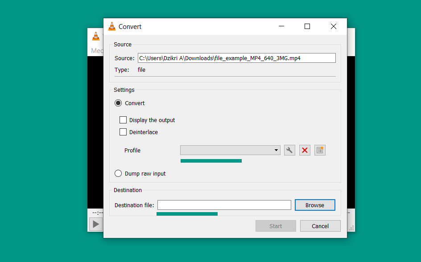Enable Display the output checkbox
Screen dimensions: 421x262
coord(123,120)
